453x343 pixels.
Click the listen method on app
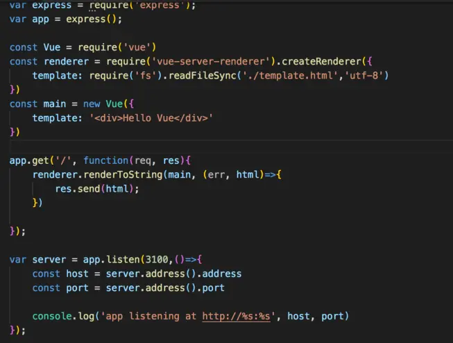point(123,260)
